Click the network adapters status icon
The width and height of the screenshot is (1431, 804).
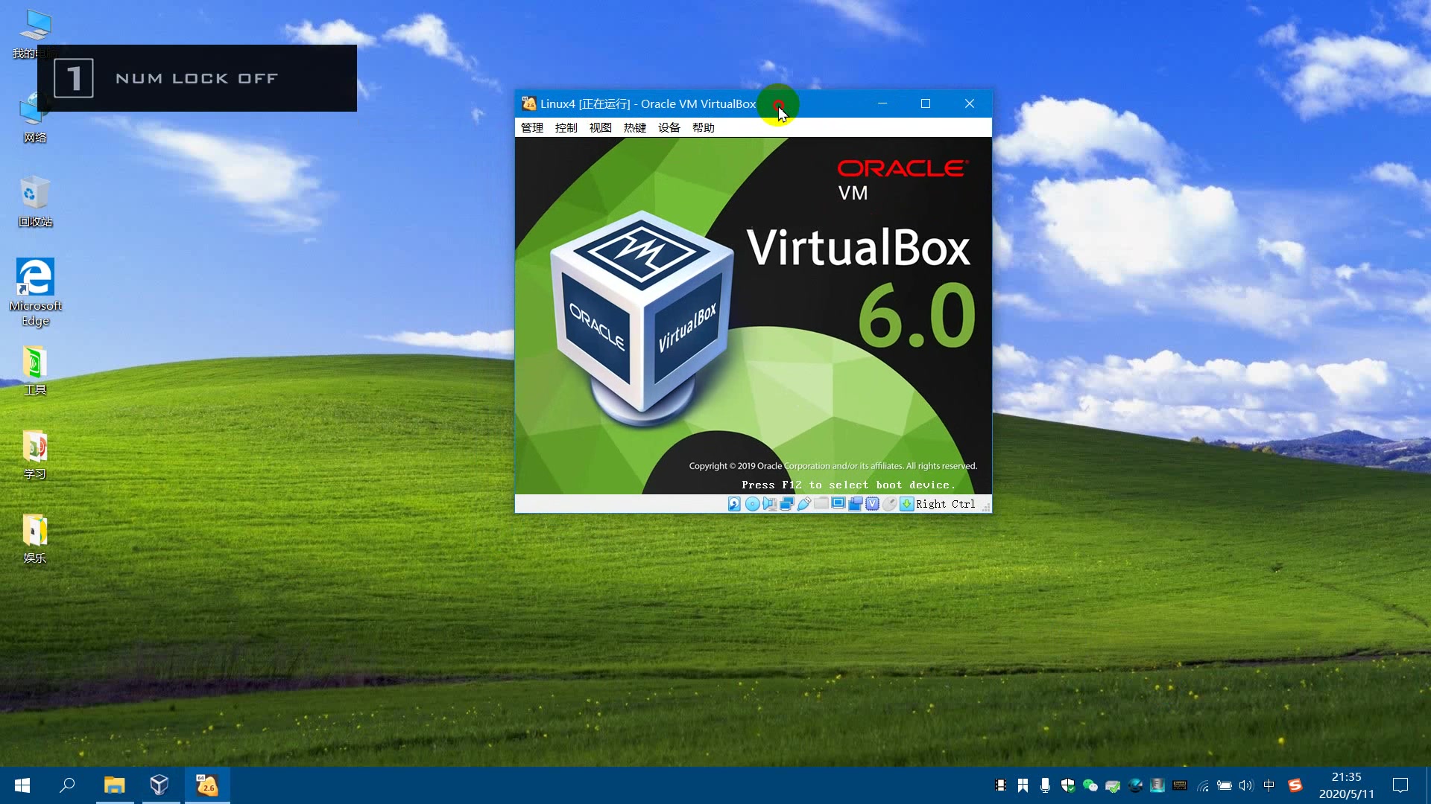click(x=786, y=504)
